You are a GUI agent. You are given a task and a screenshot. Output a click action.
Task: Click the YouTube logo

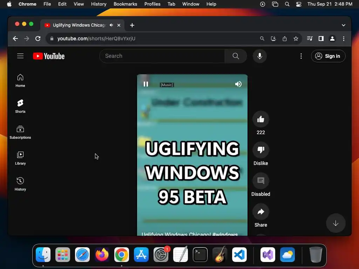click(48, 56)
